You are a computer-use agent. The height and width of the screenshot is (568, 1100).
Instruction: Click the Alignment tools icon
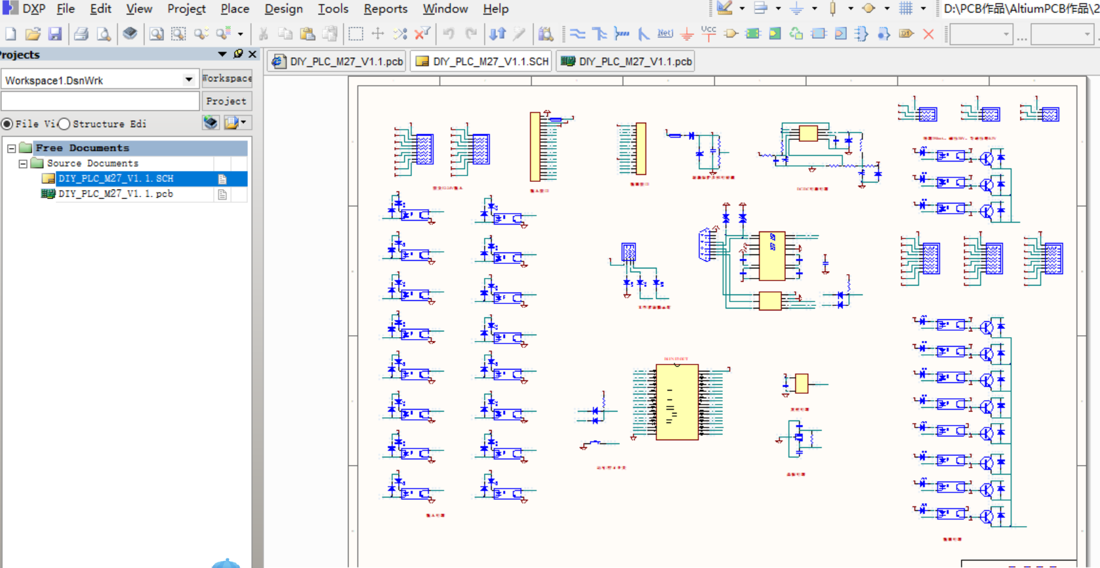click(x=760, y=8)
